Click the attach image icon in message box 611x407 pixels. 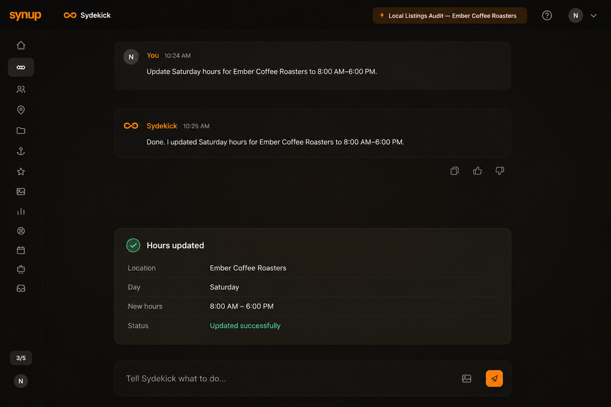pos(466,378)
